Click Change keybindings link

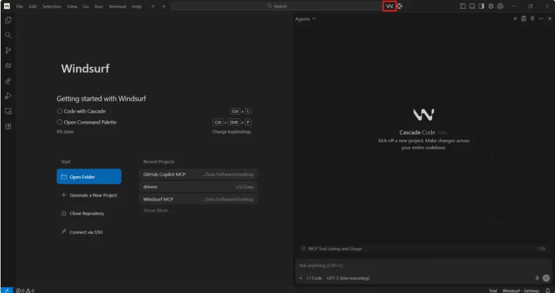click(x=232, y=132)
